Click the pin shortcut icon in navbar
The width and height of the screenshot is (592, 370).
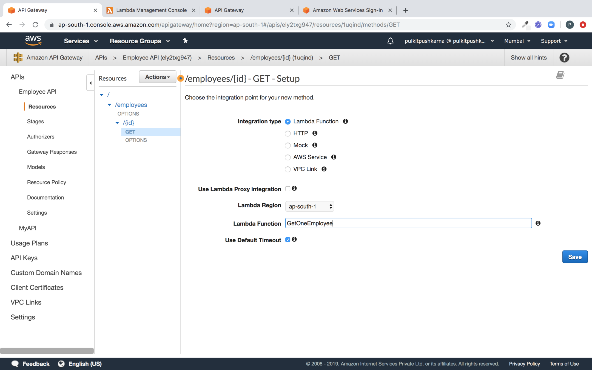(185, 41)
